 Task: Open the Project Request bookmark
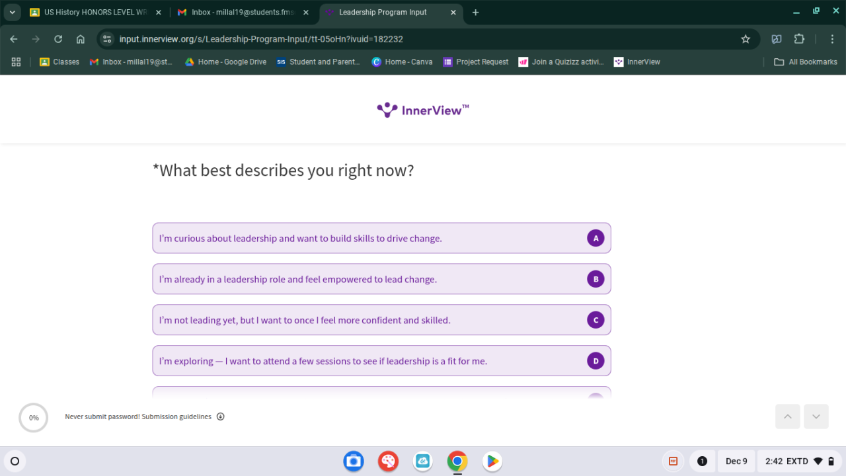(x=476, y=61)
